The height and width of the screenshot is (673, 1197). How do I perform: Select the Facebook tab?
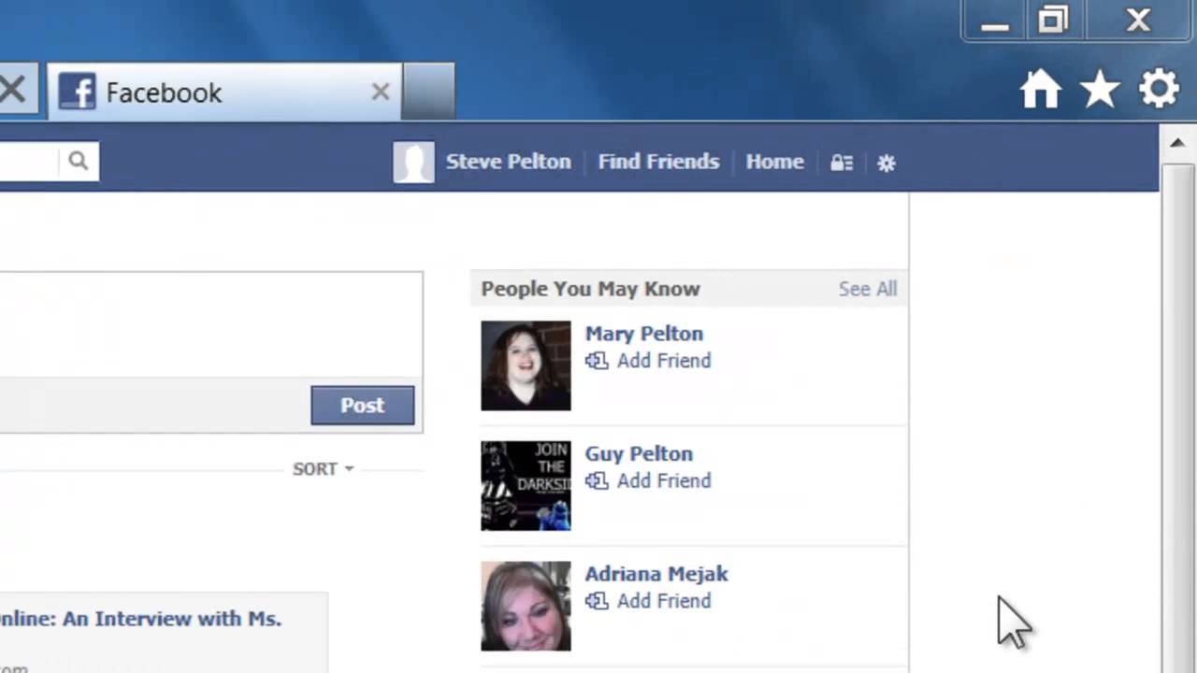point(224,92)
